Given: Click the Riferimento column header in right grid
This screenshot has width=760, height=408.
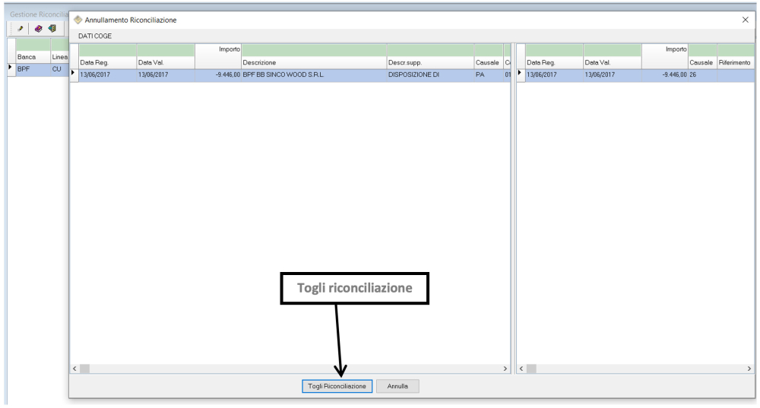Looking at the screenshot, I should [734, 62].
